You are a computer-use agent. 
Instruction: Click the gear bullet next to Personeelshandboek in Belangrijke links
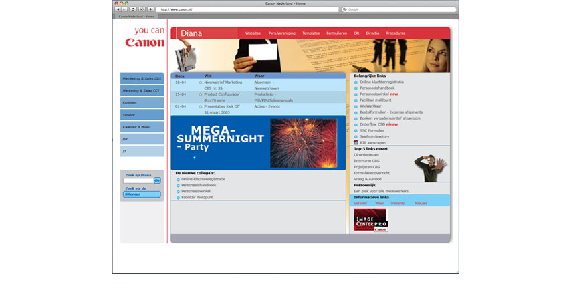(x=356, y=88)
